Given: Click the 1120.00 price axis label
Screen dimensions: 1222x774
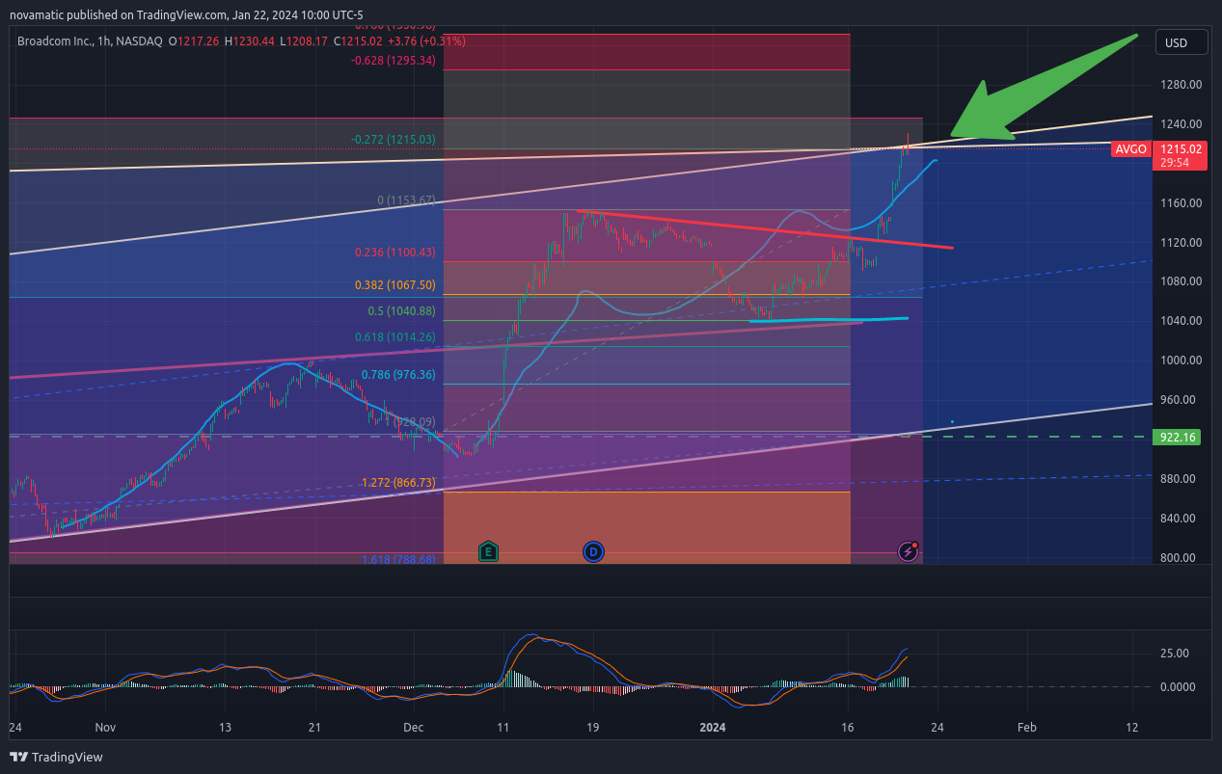Looking at the screenshot, I should pos(1181,243).
